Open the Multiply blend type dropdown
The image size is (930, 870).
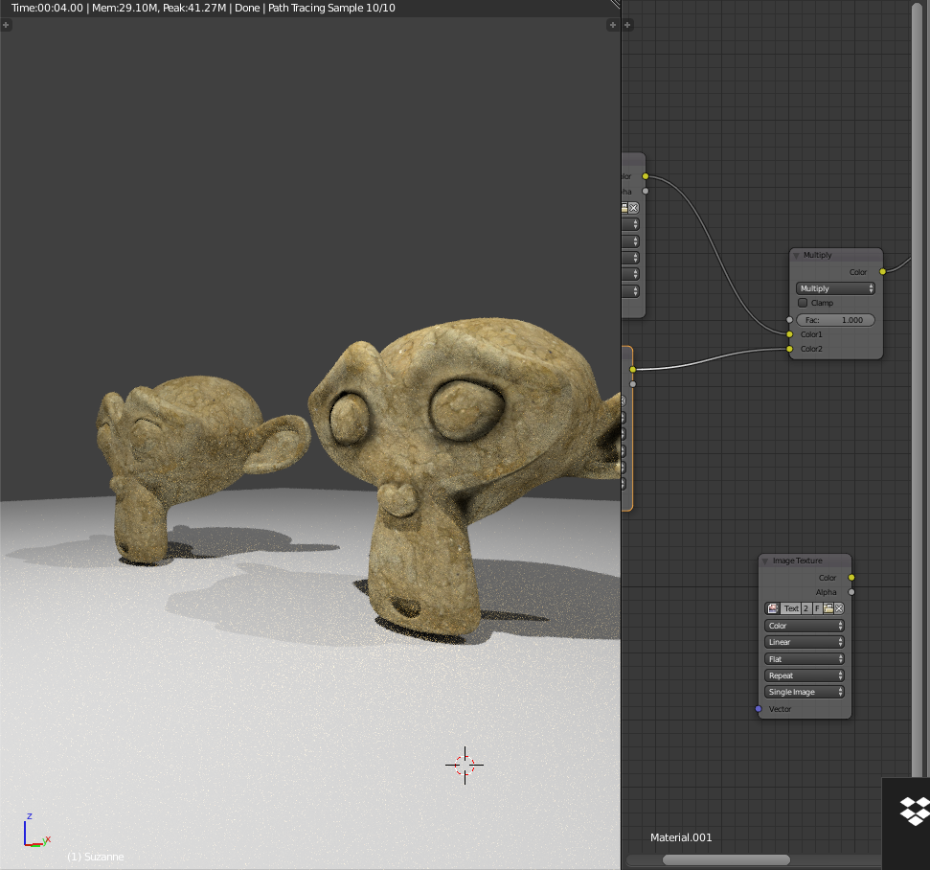coord(835,288)
